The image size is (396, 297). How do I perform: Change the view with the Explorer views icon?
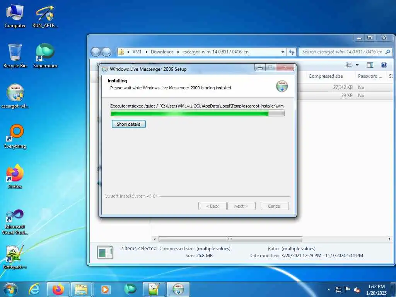[x=349, y=65]
